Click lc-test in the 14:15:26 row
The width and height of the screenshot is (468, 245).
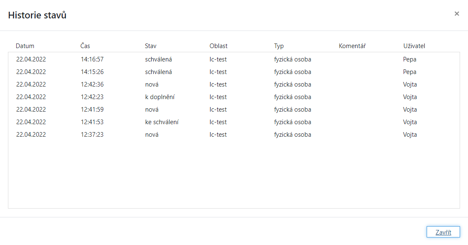(x=218, y=72)
